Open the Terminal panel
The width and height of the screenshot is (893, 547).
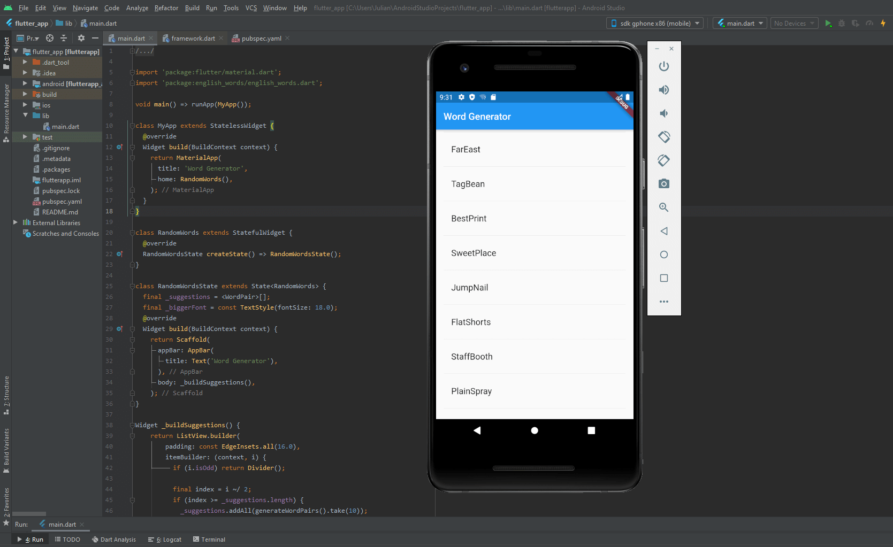tap(209, 539)
